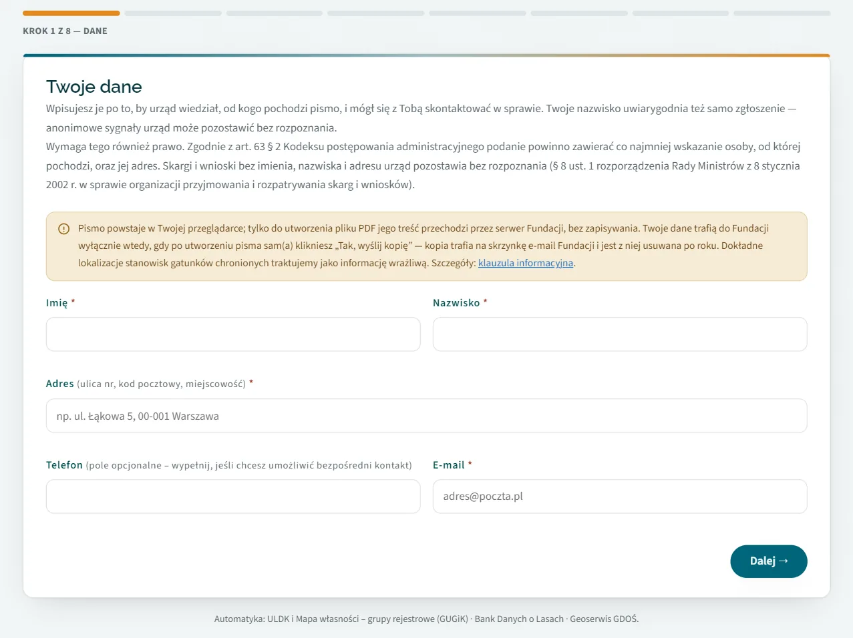Focus the Imię text input box
Viewport: 853px width, 638px height.
(x=233, y=334)
